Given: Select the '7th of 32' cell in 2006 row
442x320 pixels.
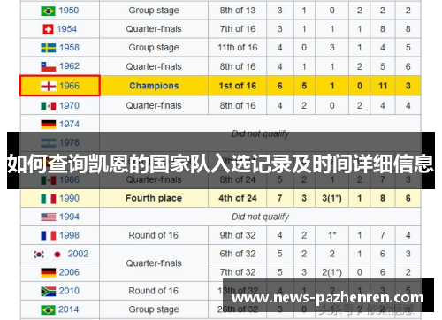Looking at the screenshot, I should [238, 272].
